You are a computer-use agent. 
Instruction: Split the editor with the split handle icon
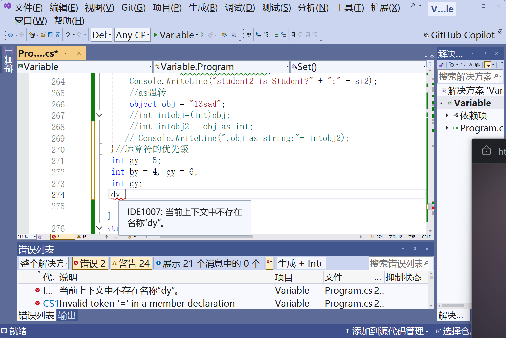[430, 63]
